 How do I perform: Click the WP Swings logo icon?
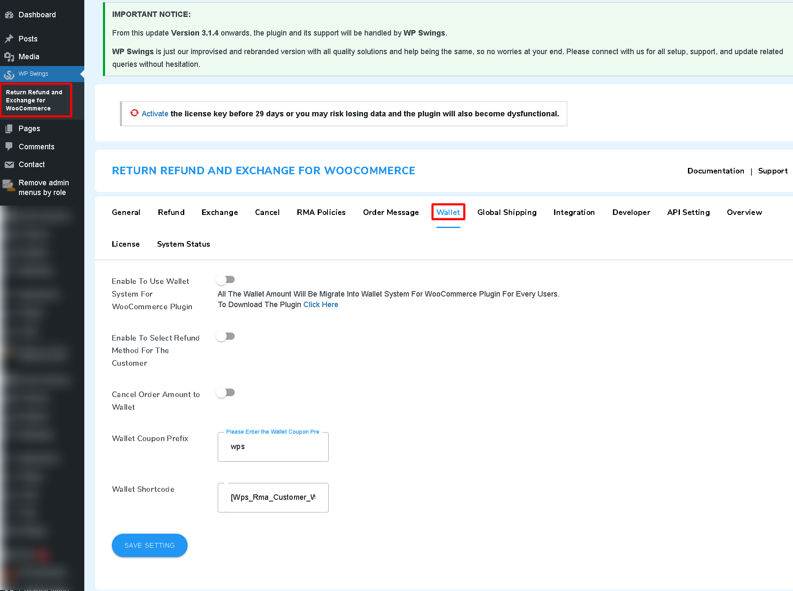(x=9, y=74)
